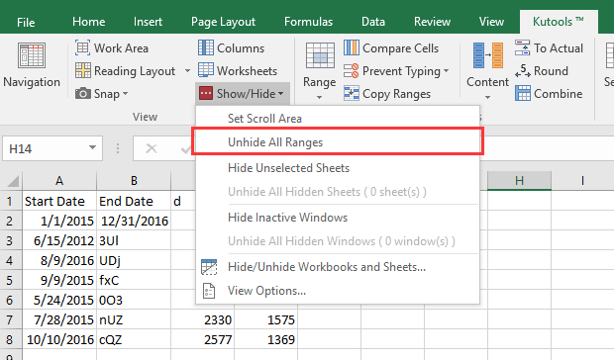Click the Work Area icon
Viewport: 614px width, 360px height.
[x=82, y=48]
